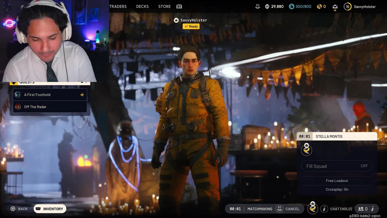
Task: Click the Matchmaking timer label
Action: click(x=260, y=209)
